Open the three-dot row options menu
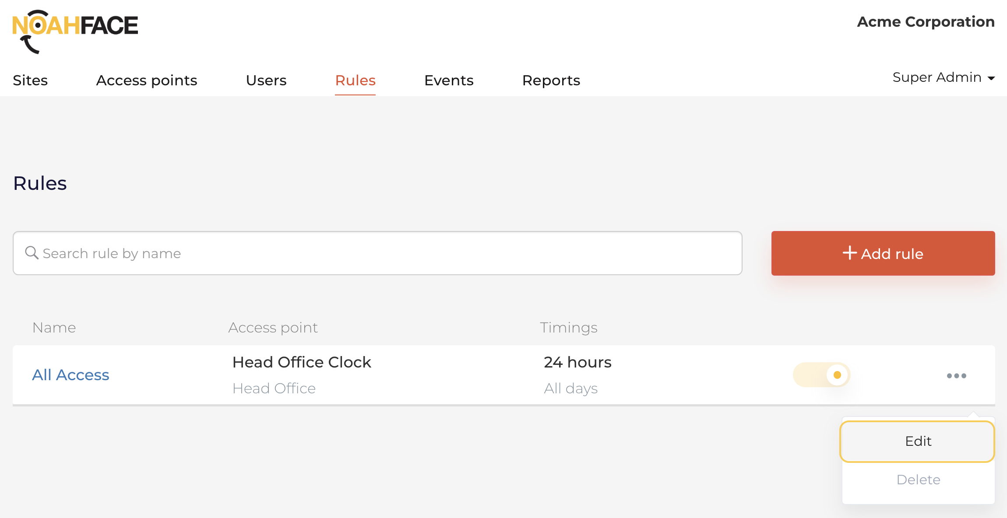This screenshot has height=518, width=1007. pos(956,375)
